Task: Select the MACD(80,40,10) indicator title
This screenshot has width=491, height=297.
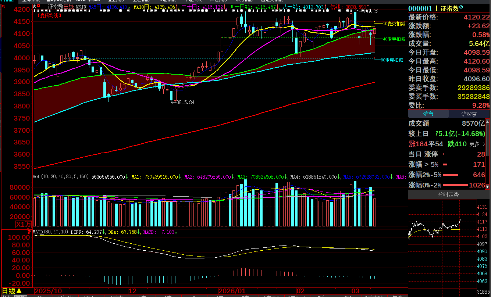Action: (50, 232)
